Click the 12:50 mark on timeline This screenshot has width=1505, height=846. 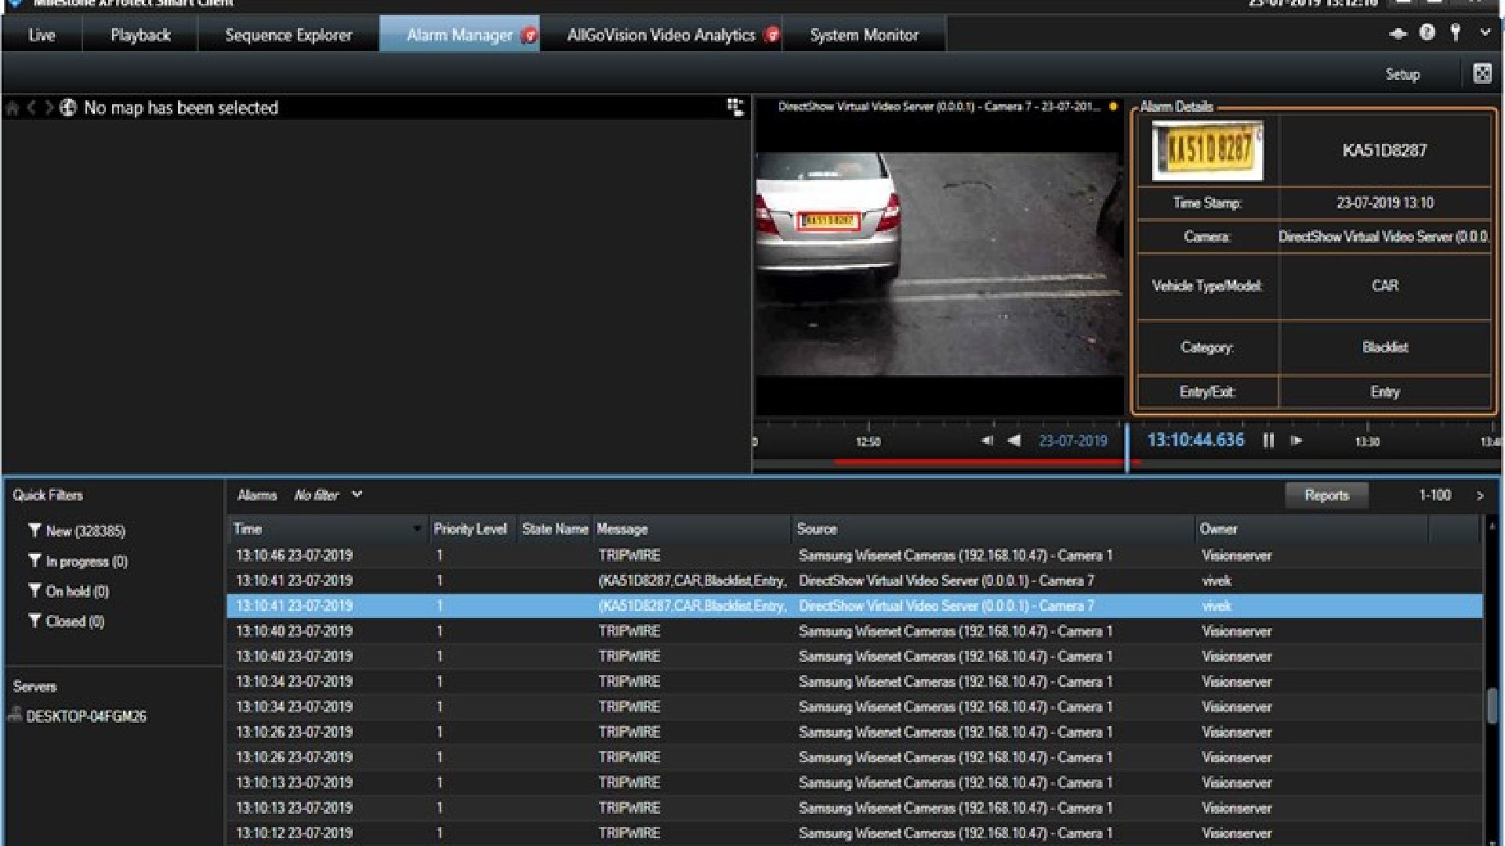coord(868,442)
